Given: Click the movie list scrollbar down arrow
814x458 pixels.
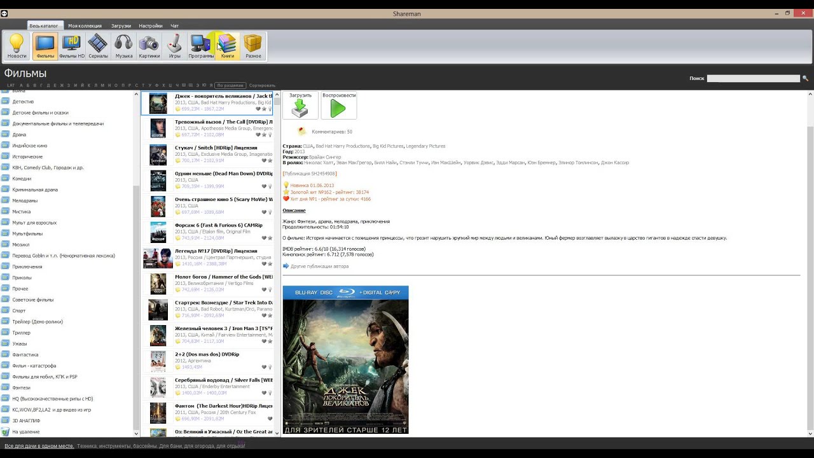Looking at the screenshot, I should coord(277,433).
